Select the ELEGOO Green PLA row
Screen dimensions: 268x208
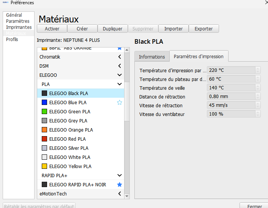pyautogui.click(x=81, y=111)
